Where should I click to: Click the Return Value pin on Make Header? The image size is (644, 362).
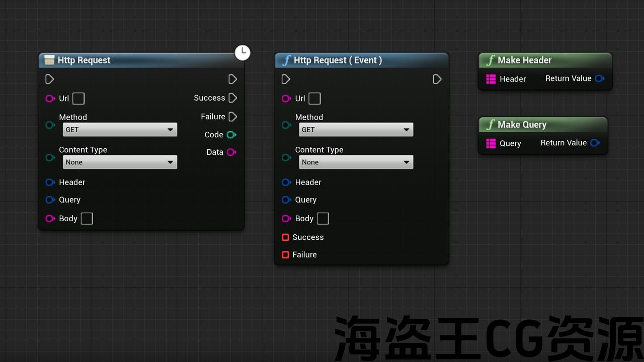coord(599,78)
